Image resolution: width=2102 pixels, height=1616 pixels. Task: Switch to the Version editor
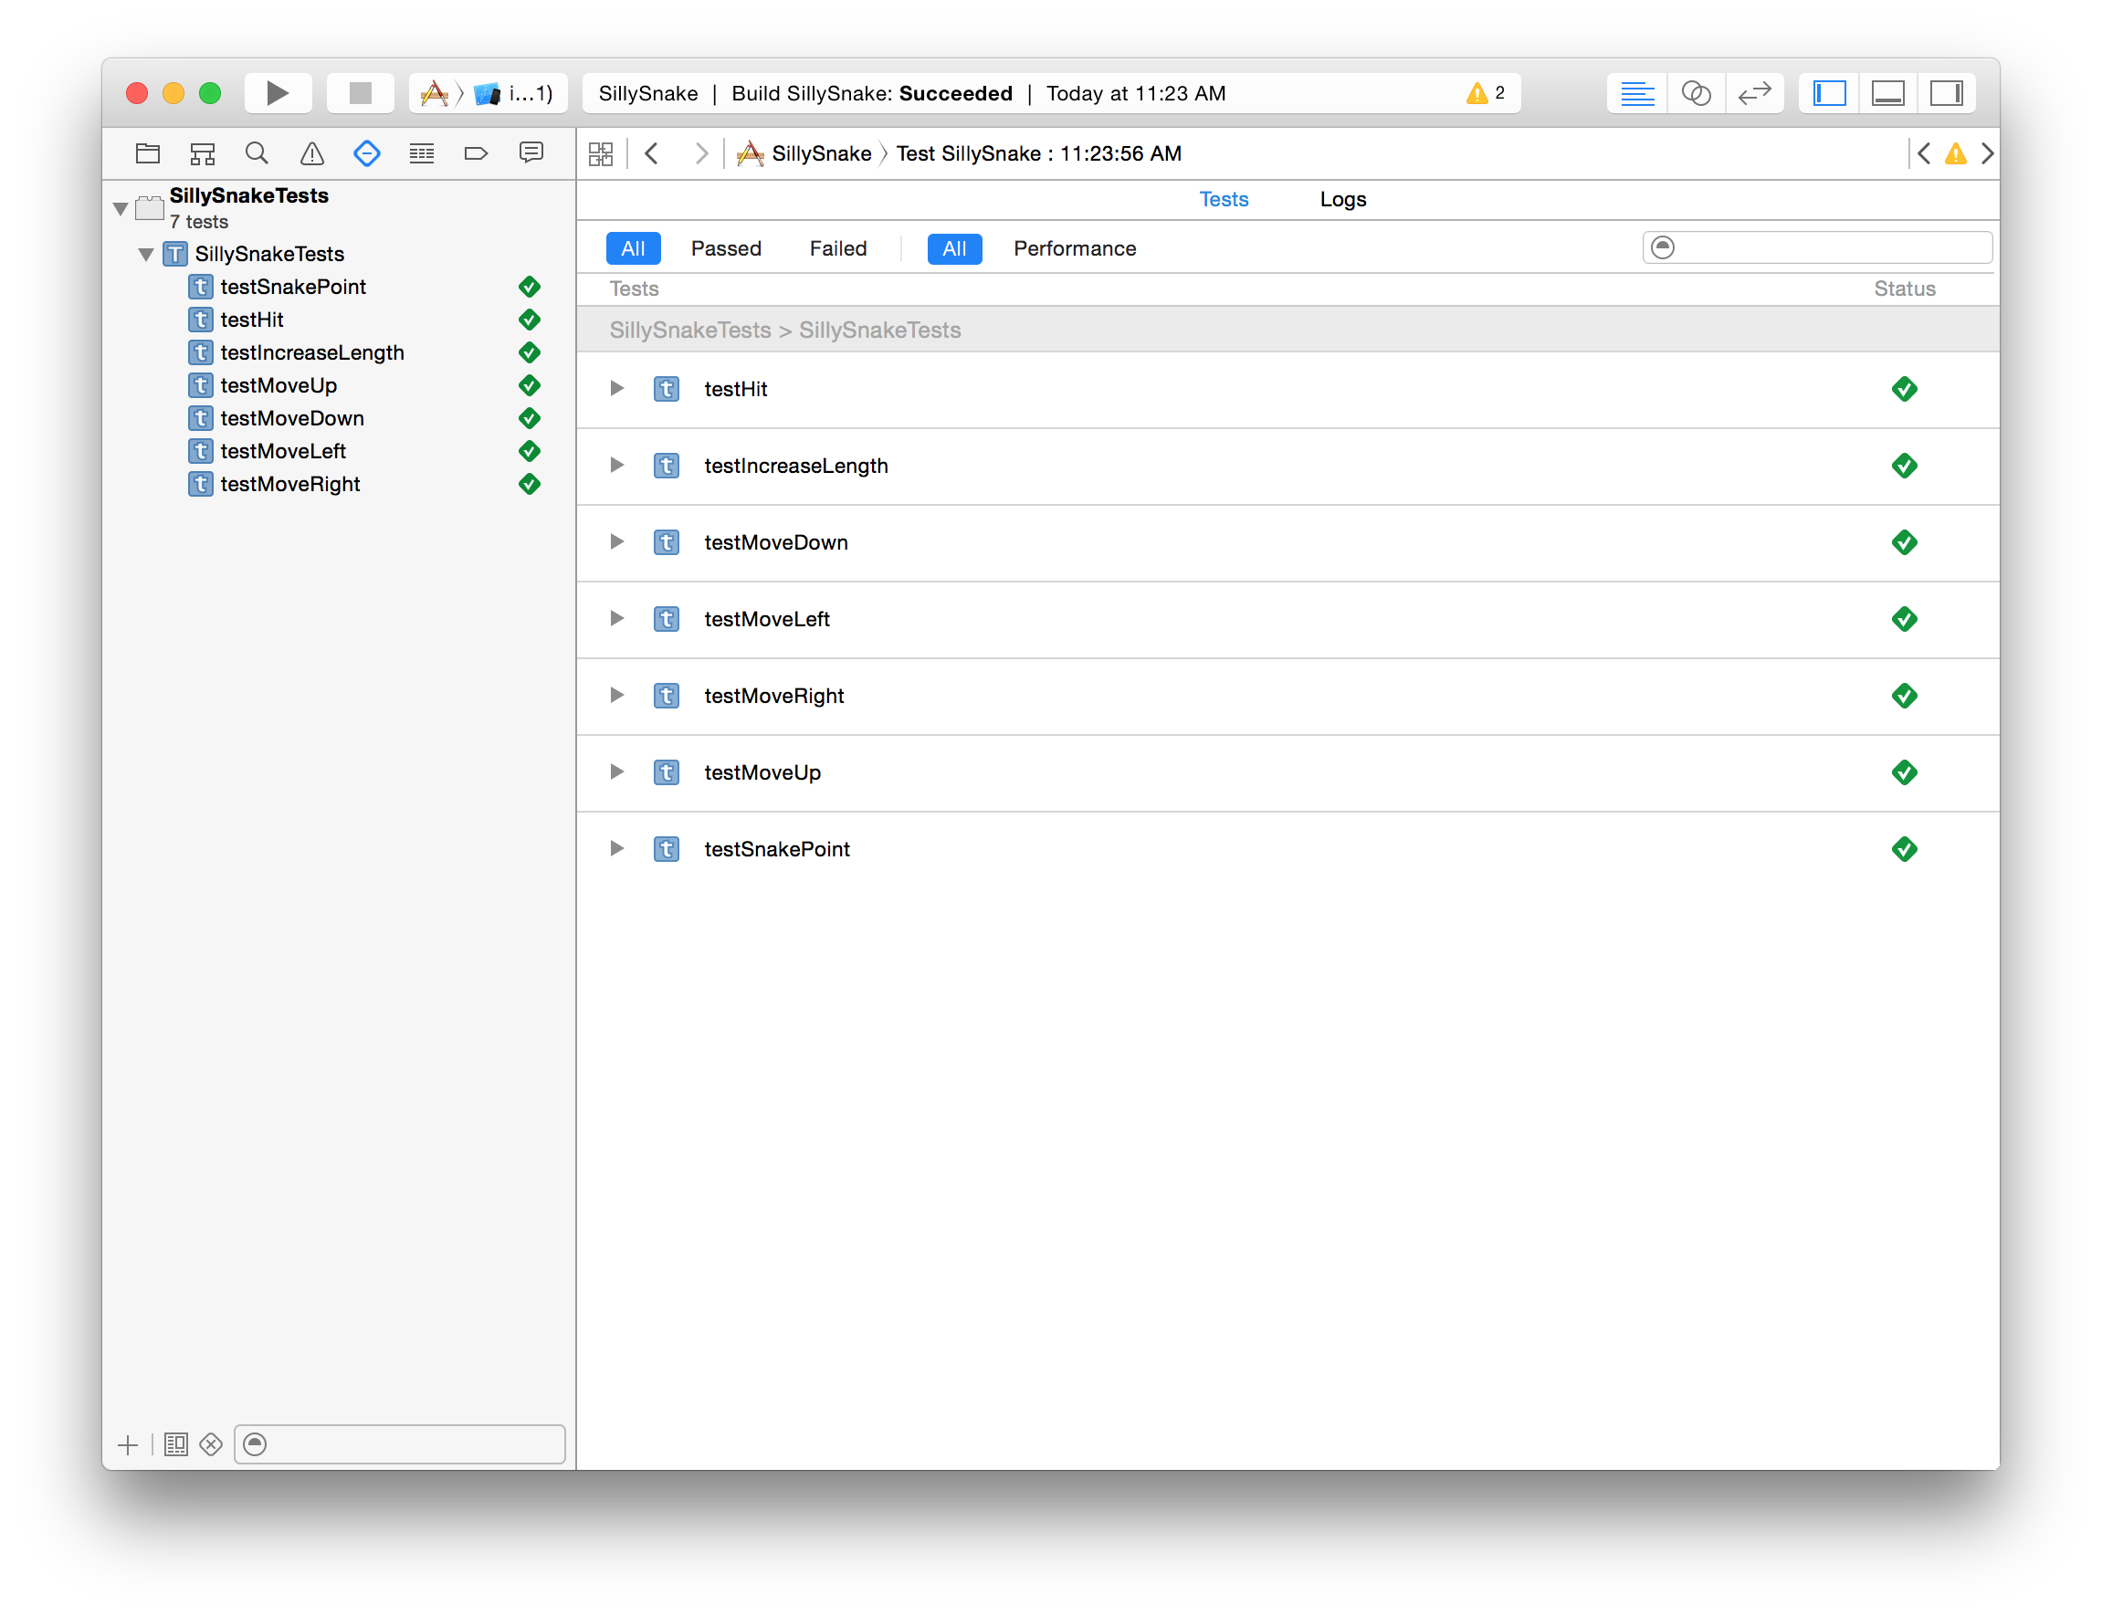coord(1754,93)
